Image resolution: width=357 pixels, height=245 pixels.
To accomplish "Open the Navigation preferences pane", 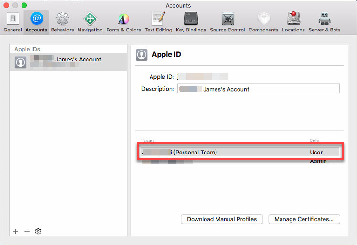I will tap(90, 22).
